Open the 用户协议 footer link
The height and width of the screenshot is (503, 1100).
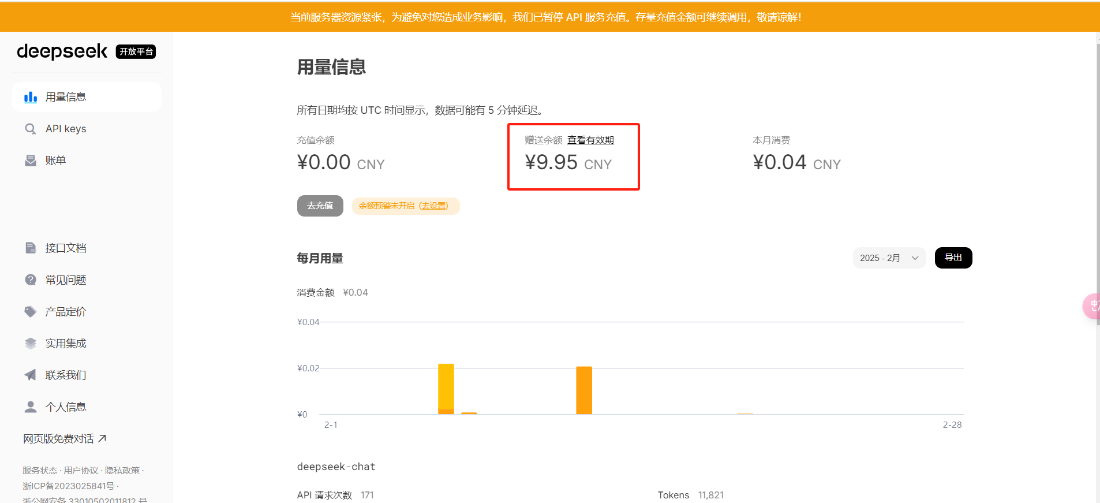(x=81, y=471)
